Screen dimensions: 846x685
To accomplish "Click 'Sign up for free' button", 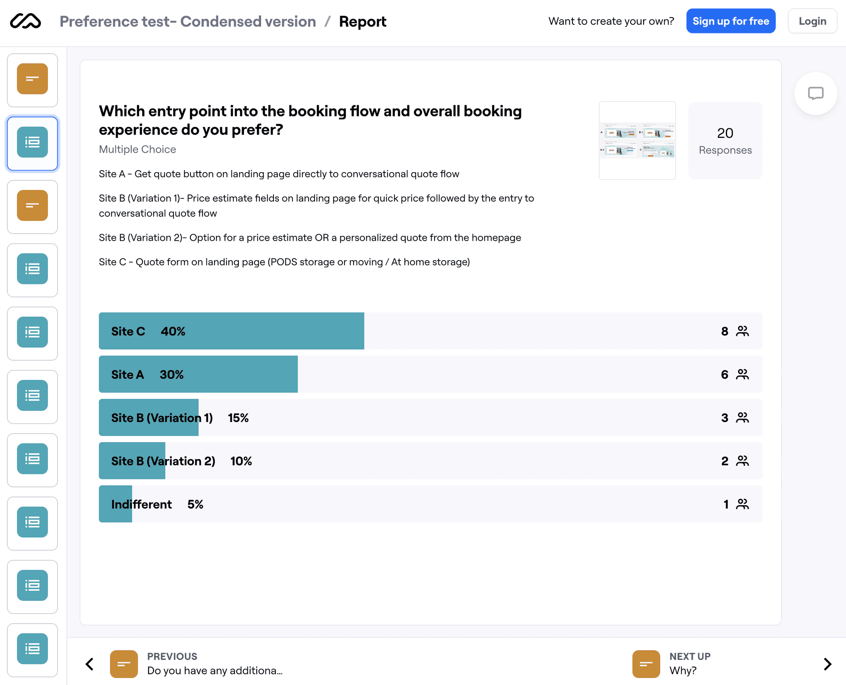I will [x=731, y=21].
